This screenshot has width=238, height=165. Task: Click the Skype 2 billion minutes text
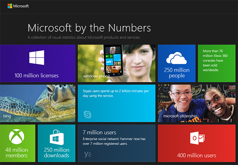tap(116, 93)
